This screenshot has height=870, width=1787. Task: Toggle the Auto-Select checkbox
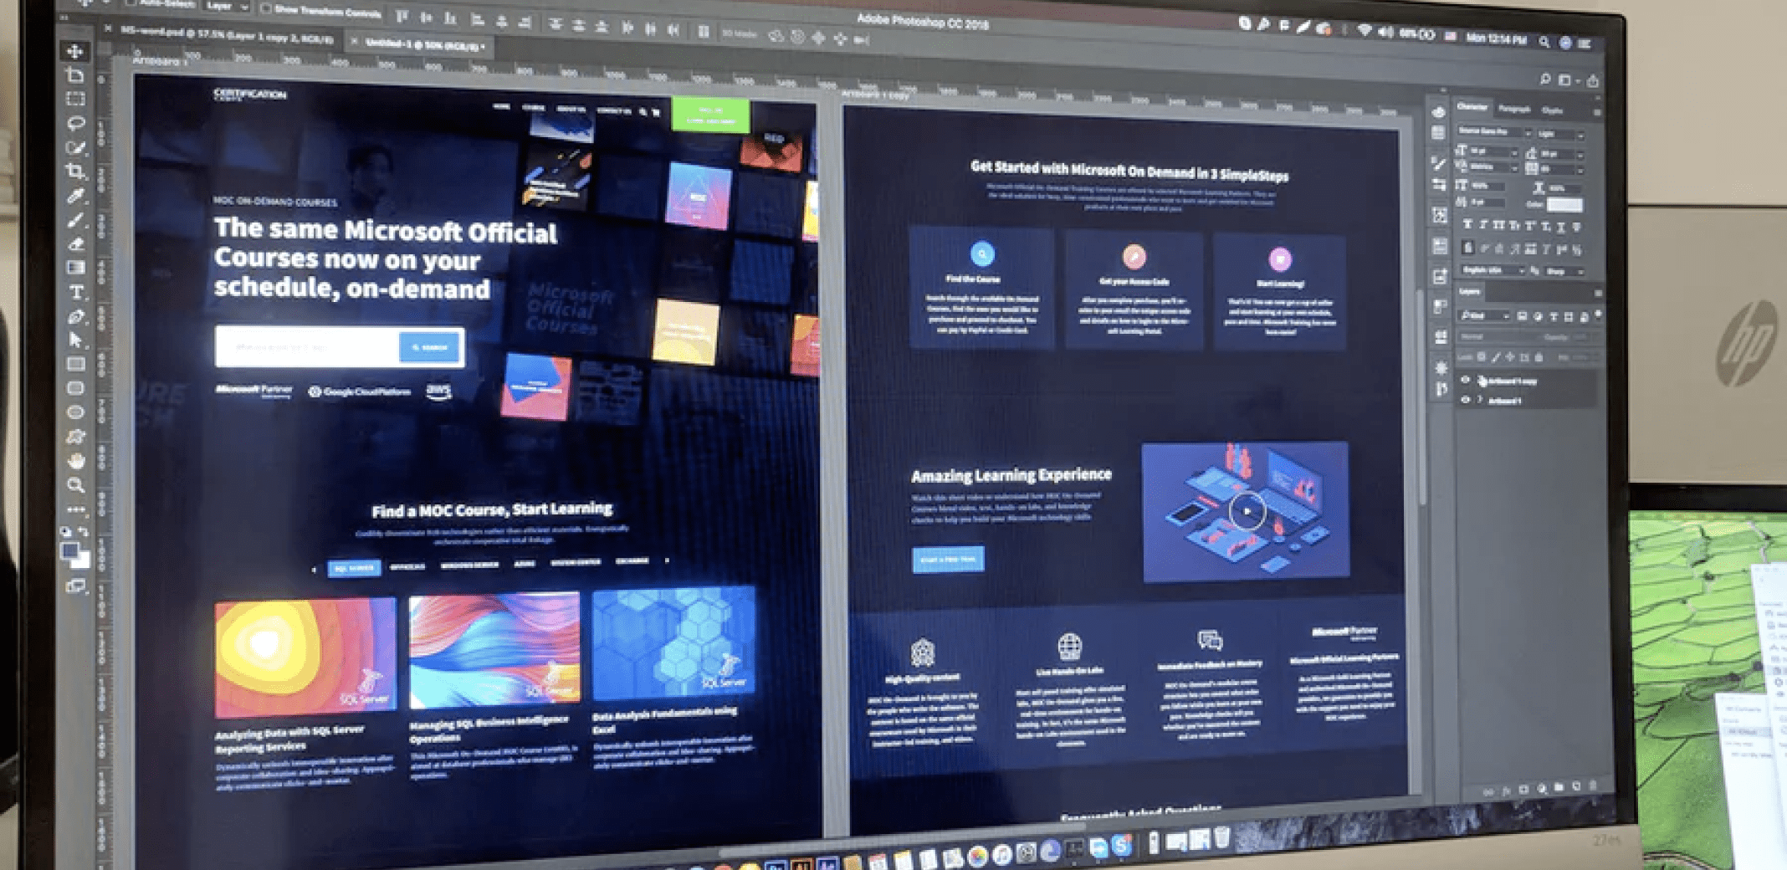(x=129, y=3)
